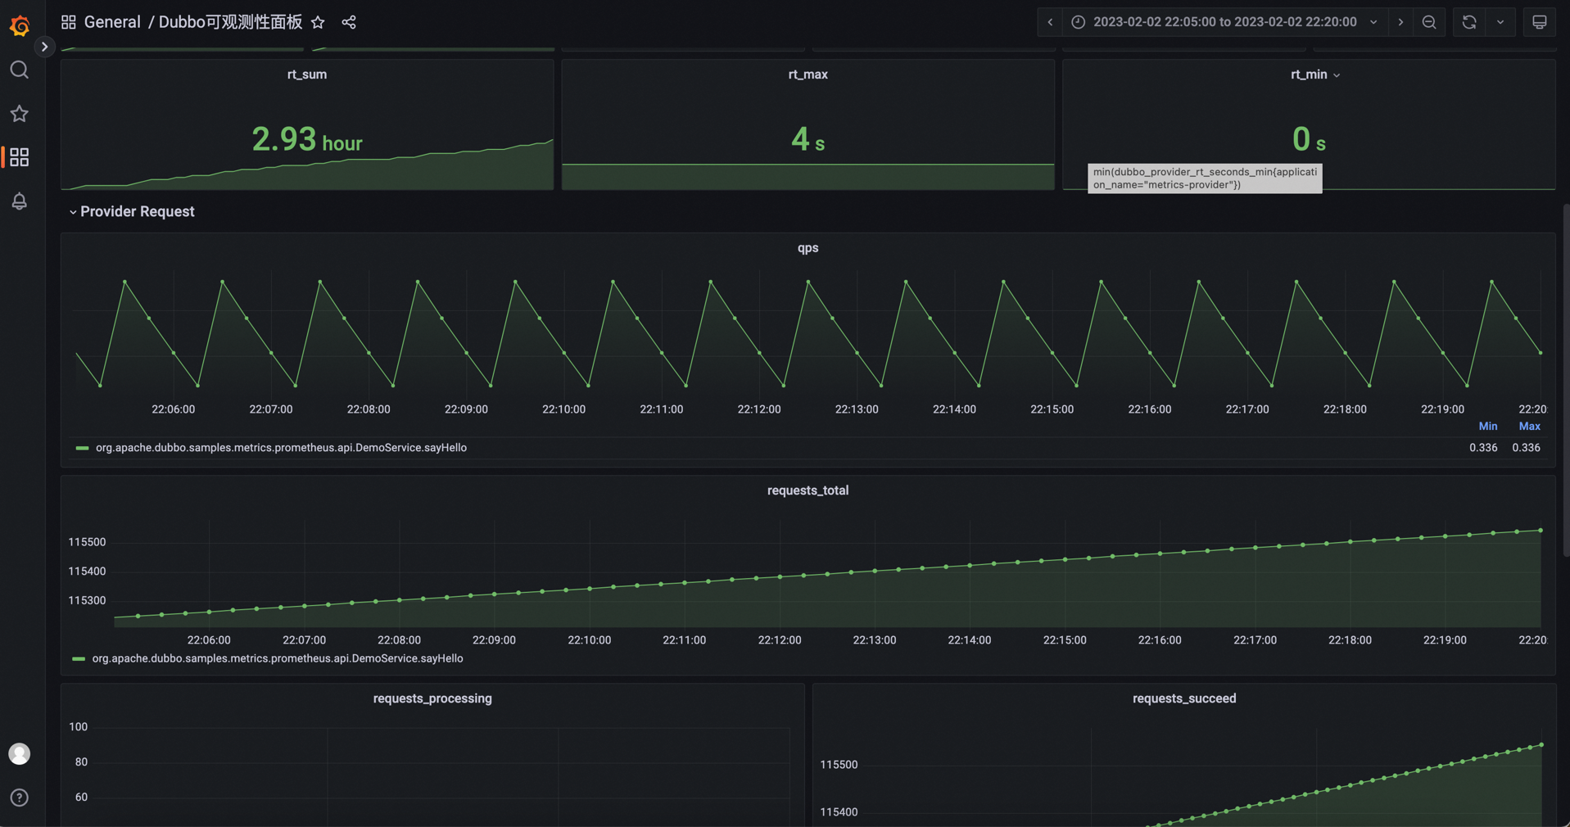This screenshot has width=1570, height=827.
Task: Open the Dashboards grid icon in sidebar
Action: click(x=19, y=157)
